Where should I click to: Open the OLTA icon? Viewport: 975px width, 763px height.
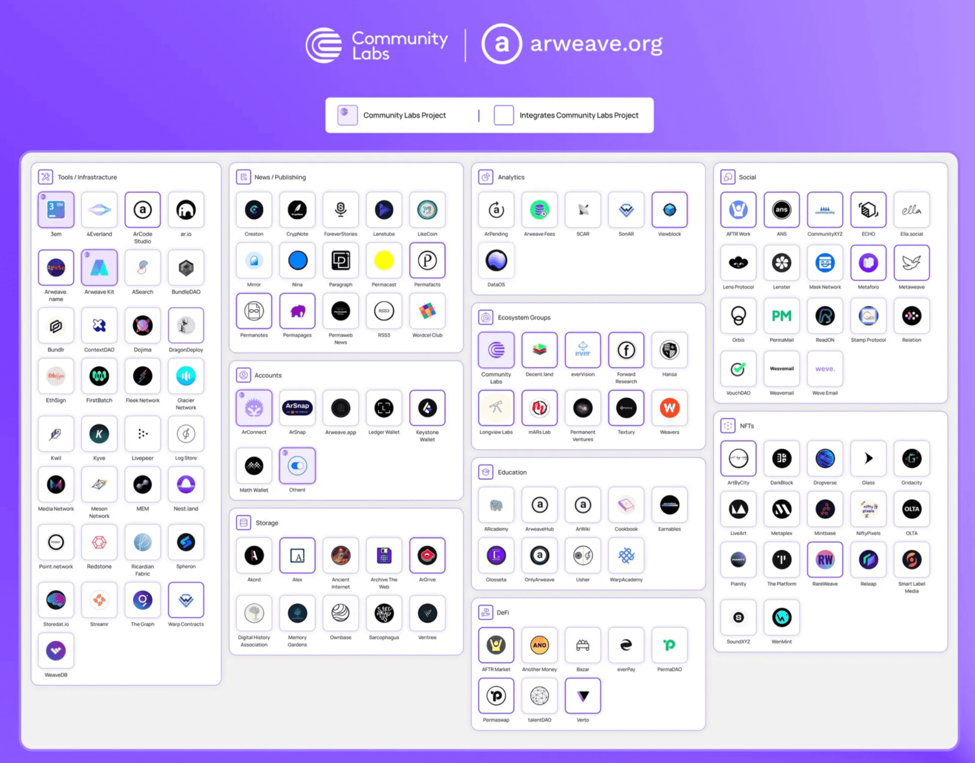click(912, 510)
